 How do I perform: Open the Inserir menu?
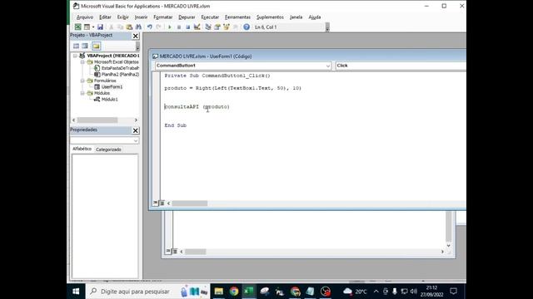(141, 17)
